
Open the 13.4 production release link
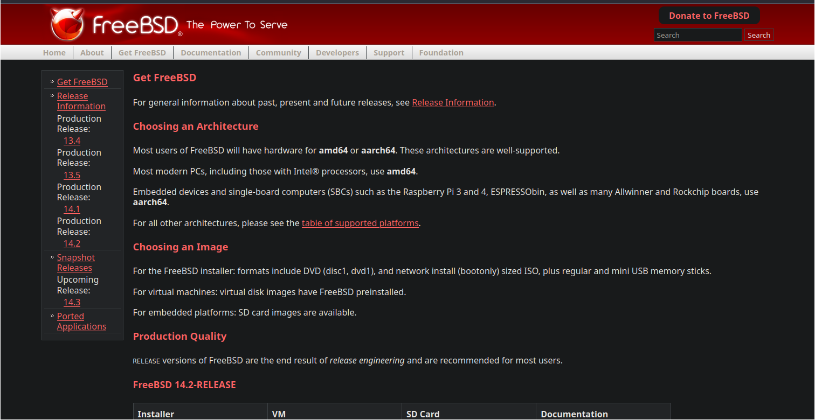pos(72,141)
